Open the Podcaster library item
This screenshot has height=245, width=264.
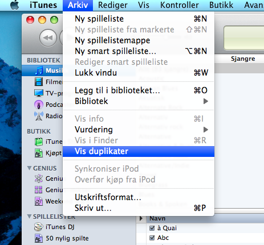coord(48,105)
